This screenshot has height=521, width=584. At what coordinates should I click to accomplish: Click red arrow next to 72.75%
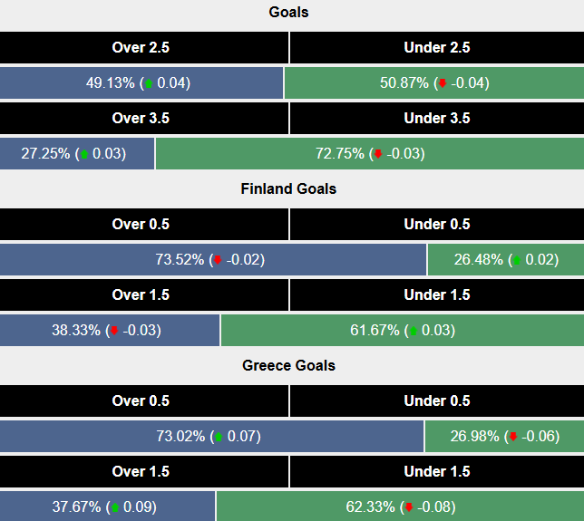point(377,154)
